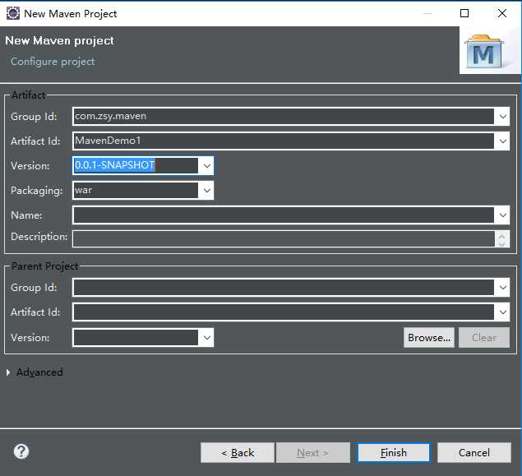This screenshot has height=476, width=522.
Task: Click the Cancel button
Action: pos(474,453)
